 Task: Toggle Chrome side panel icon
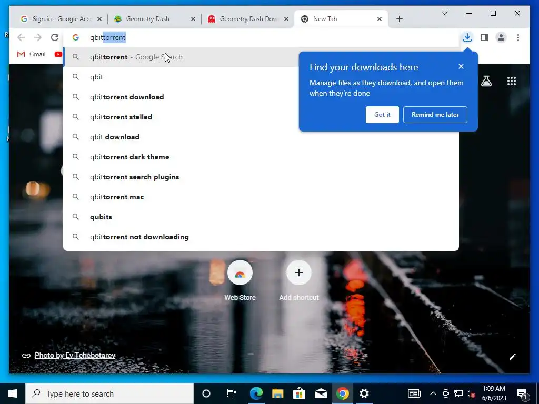[484, 37]
